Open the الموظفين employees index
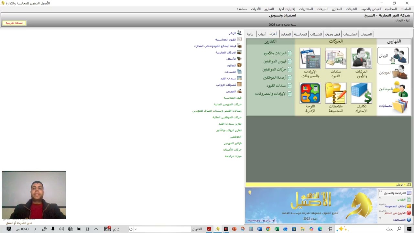Screen dimensions: 414x233 [x=393, y=89]
